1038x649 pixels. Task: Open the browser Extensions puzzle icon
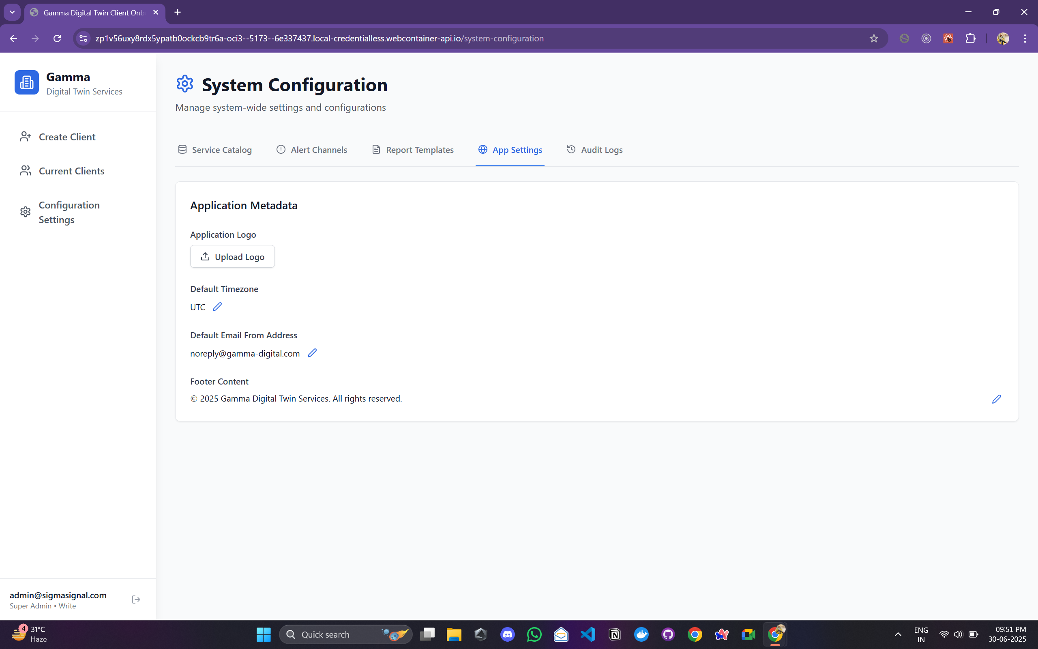970,39
